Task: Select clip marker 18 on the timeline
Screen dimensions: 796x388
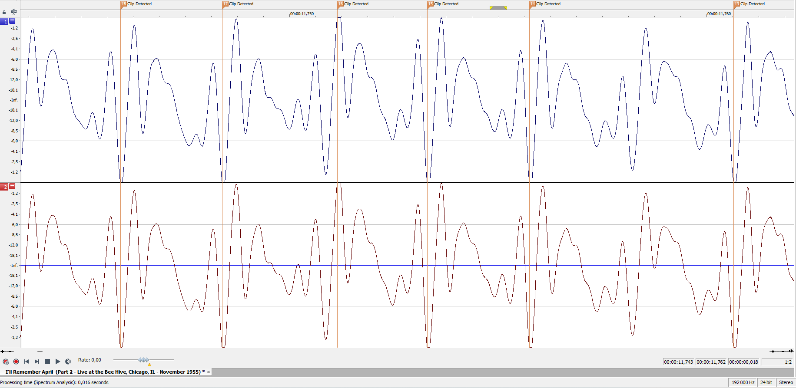Action: pos(124,4)
